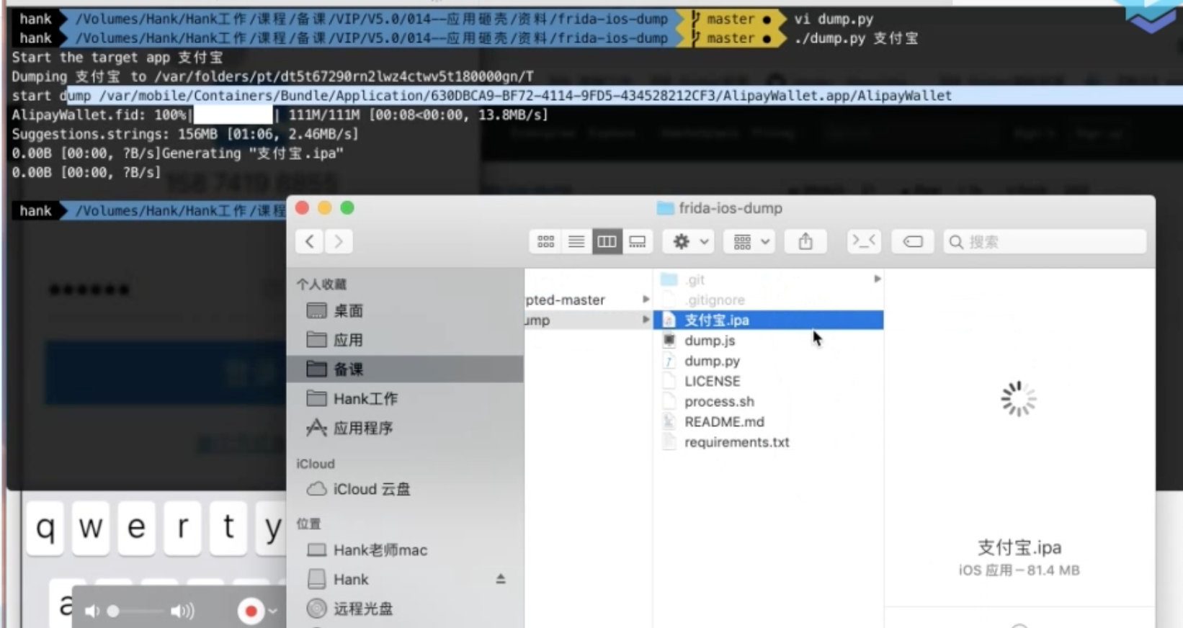The height and width of the screenshot is (628, 1183).
Task: Tap the t key on keyboard
Action: click(x=228, y=528)
